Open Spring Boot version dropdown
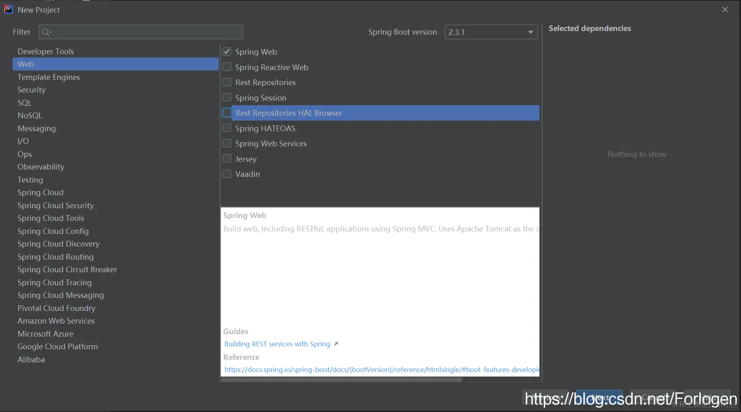 coord(491,32)
